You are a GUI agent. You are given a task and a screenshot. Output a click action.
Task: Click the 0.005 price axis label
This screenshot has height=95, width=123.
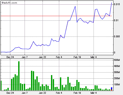[x=117, y=37]
